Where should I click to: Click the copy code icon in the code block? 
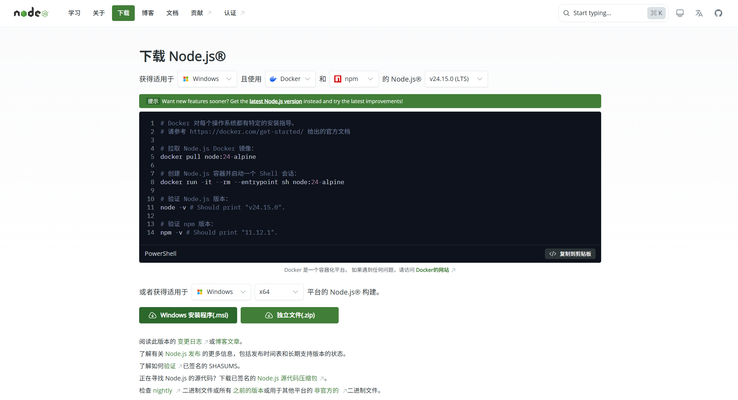pyautogui.click(x=552, y=254)
